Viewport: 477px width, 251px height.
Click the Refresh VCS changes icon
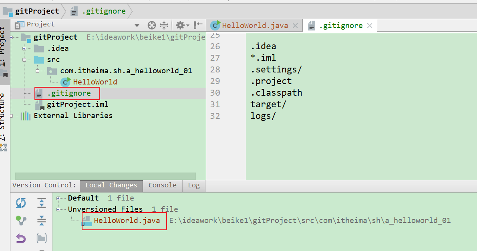tap(21, 203)
